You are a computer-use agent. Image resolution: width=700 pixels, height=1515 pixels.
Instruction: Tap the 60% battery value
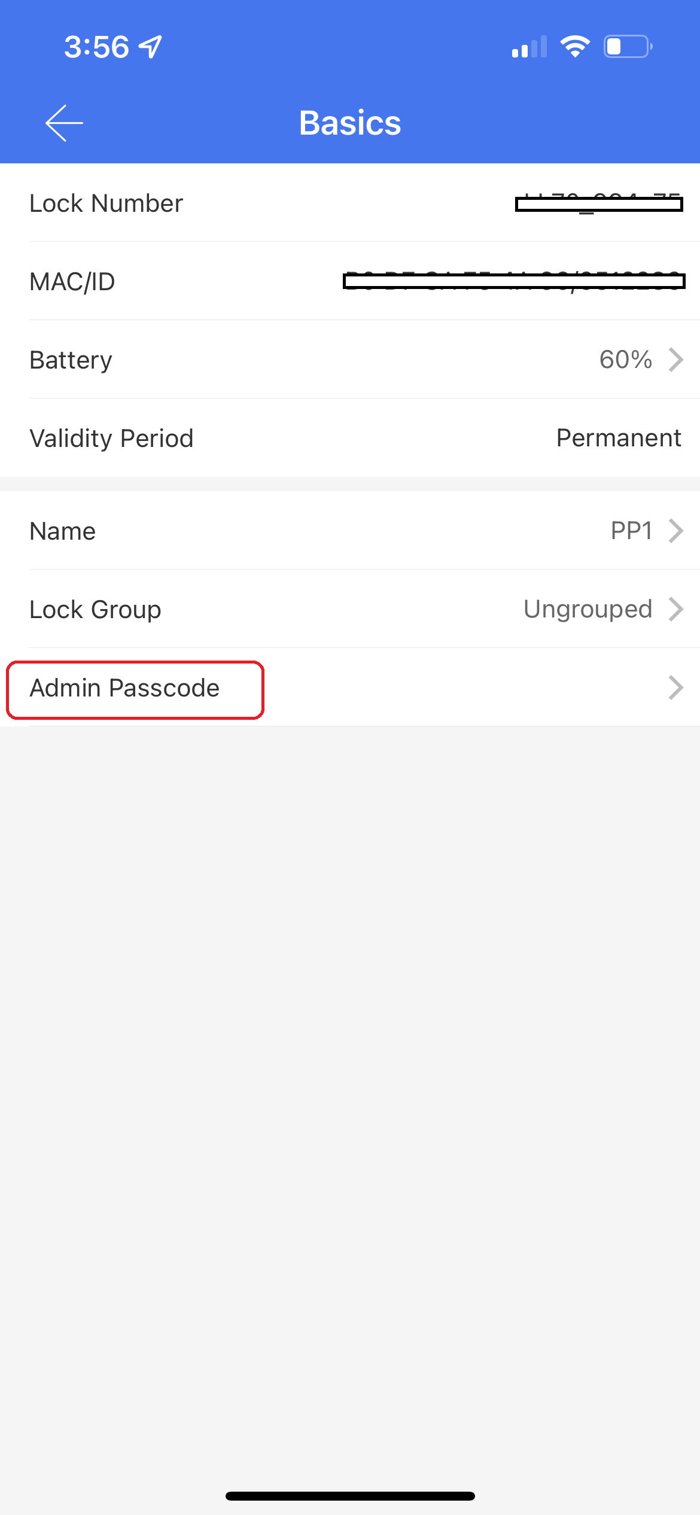point(626,360)
